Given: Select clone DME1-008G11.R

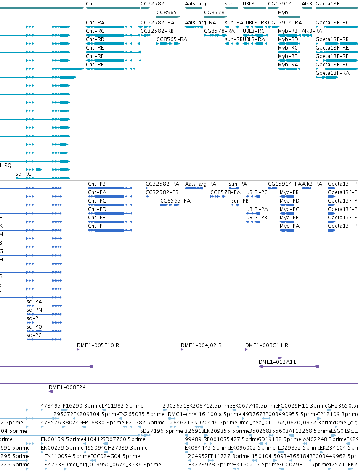Looking at the screenshot, I should 267,345.
